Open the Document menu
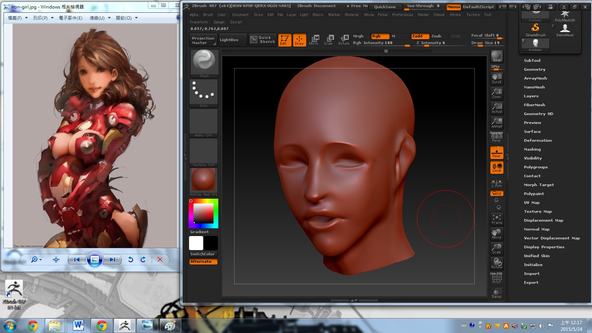 click(x=240, y=15)
